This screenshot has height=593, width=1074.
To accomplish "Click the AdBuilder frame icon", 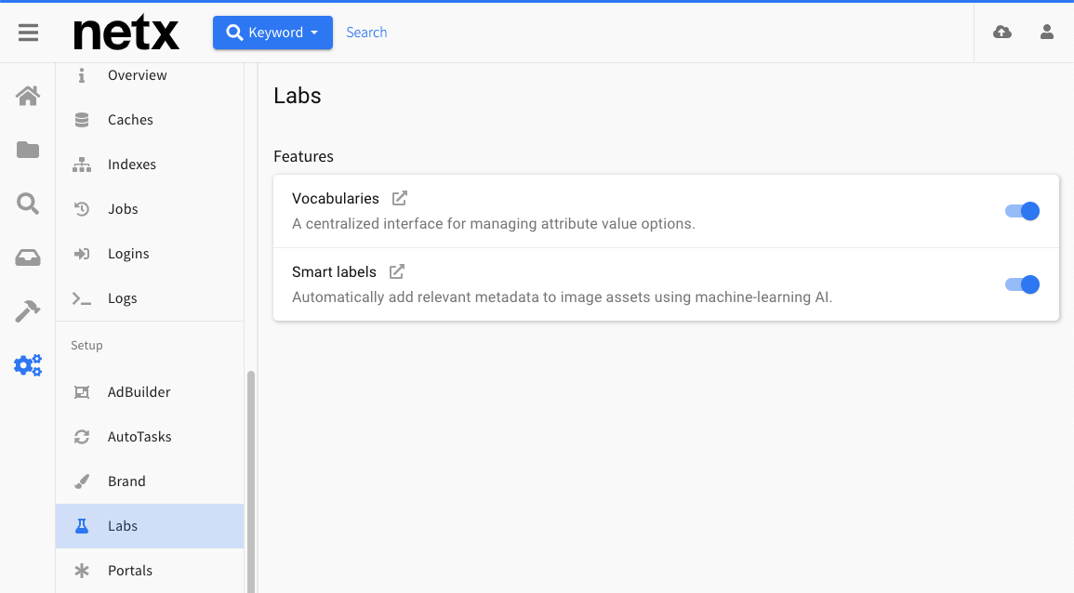I will (x=82, y=392).
